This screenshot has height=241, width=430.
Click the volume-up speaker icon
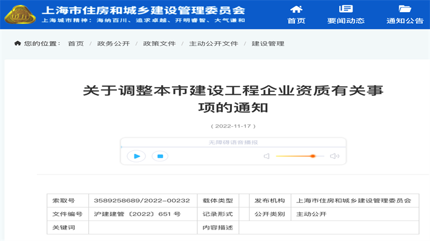pos(334,156)
